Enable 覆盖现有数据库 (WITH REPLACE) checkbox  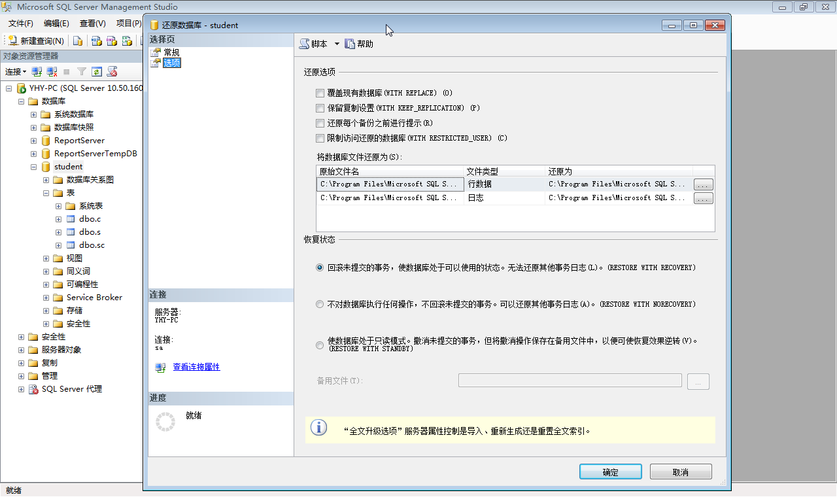[x=320, y=93]
